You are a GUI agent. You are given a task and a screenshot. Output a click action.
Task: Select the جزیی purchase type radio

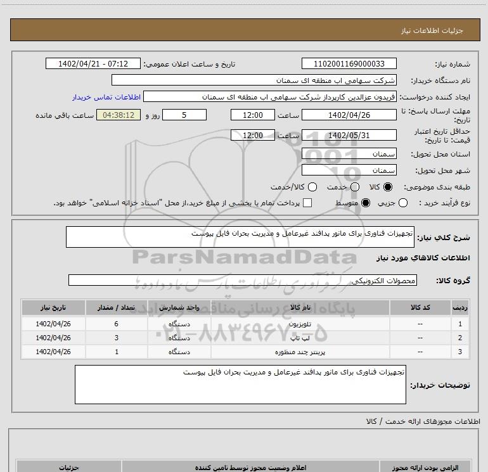403,203
